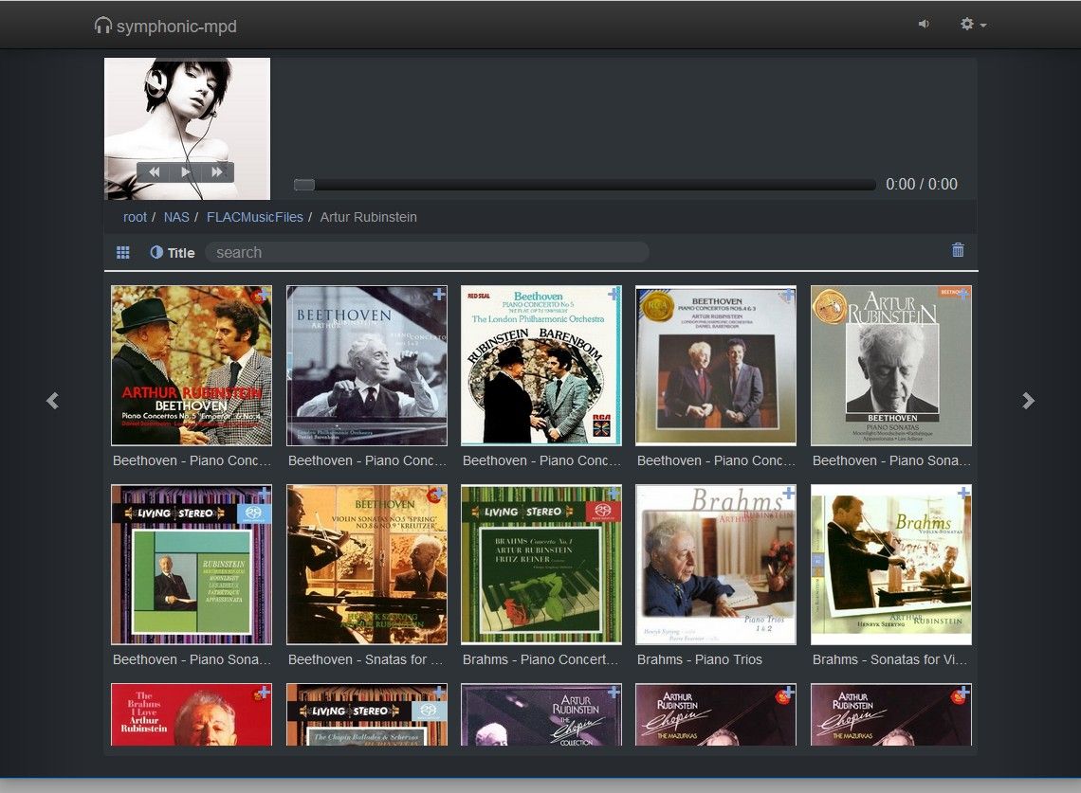Plus icon on the Chopin Collection cover

[614, 692]
